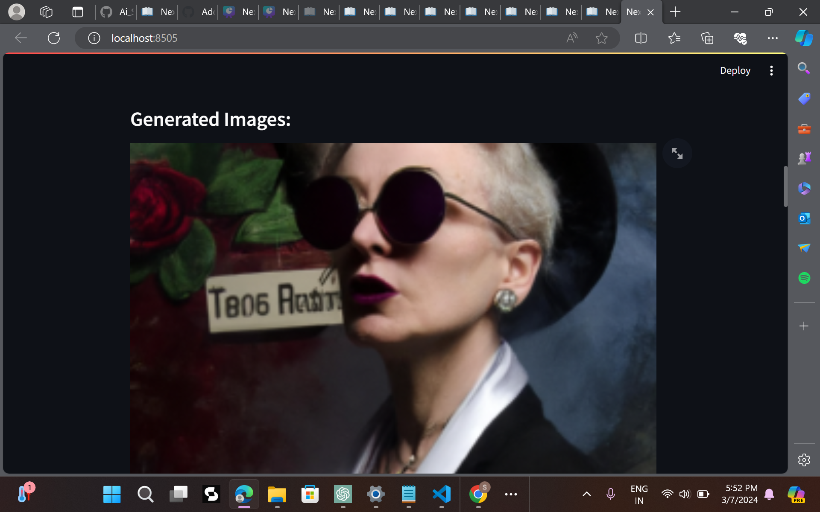Click the fullscreen expand icon beside image
Image resolution: width=820 pixels, height=512 pixels.
point(677,153)
